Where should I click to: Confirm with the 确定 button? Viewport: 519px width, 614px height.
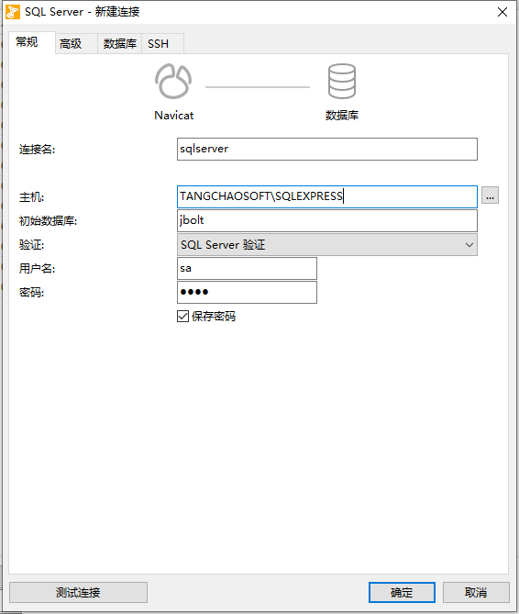(402, 592)
